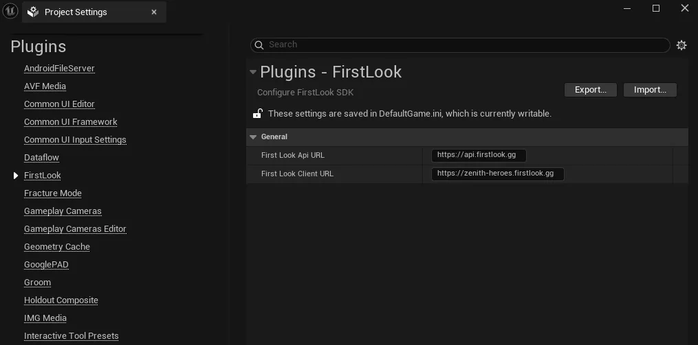Select Common UI Editor in the list
The width and height of the screenshot is (698, 345).
[x=59, y=104]
